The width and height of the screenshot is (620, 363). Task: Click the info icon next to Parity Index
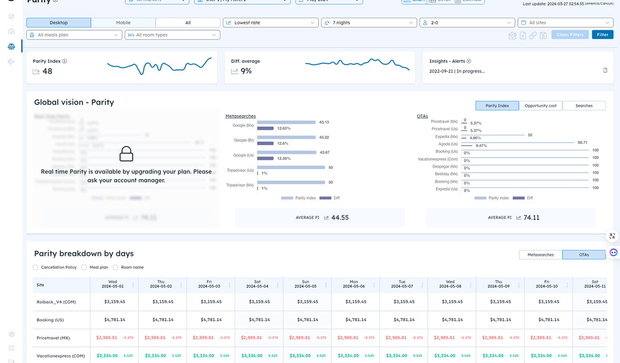pos(65,61)
